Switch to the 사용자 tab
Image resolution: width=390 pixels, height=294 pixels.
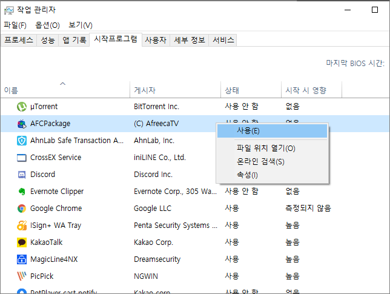click(156, 40)
